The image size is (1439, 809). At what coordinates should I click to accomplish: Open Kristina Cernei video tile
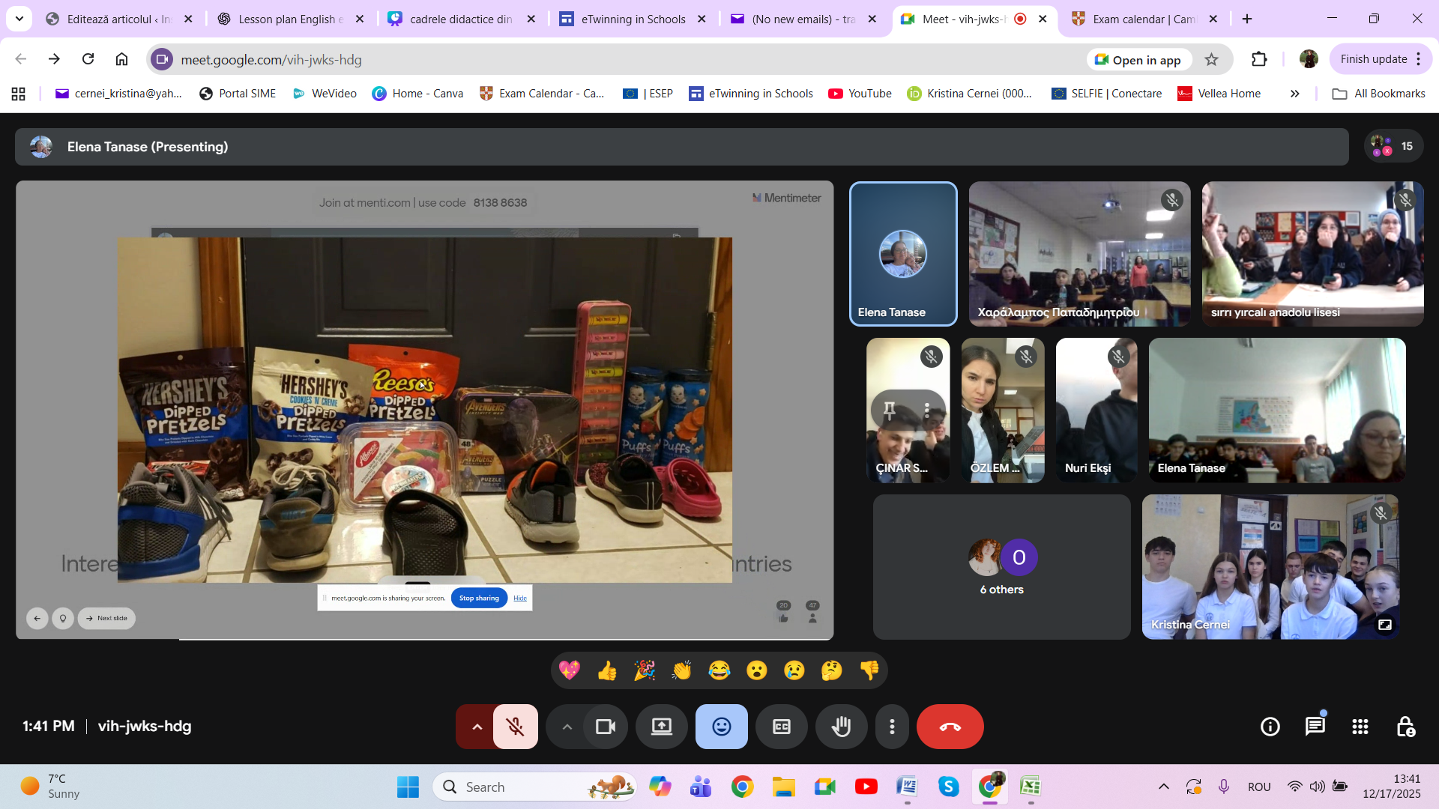pos(1270,566)
